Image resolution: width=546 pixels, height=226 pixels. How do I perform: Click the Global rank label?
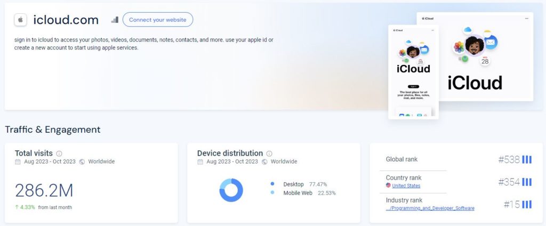point(402,159)
